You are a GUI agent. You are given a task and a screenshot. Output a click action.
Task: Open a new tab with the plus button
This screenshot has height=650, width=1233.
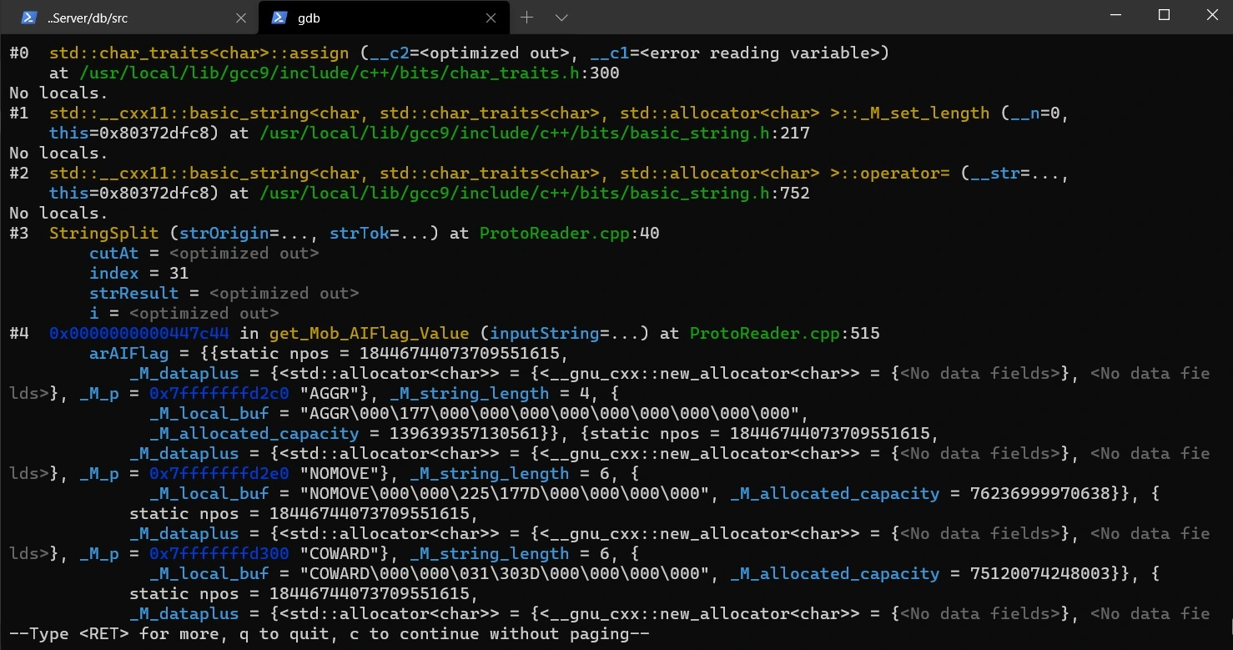[x=526, y=18]
